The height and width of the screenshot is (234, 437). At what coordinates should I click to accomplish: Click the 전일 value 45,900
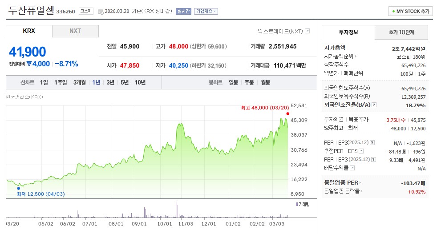coord(129,47)
